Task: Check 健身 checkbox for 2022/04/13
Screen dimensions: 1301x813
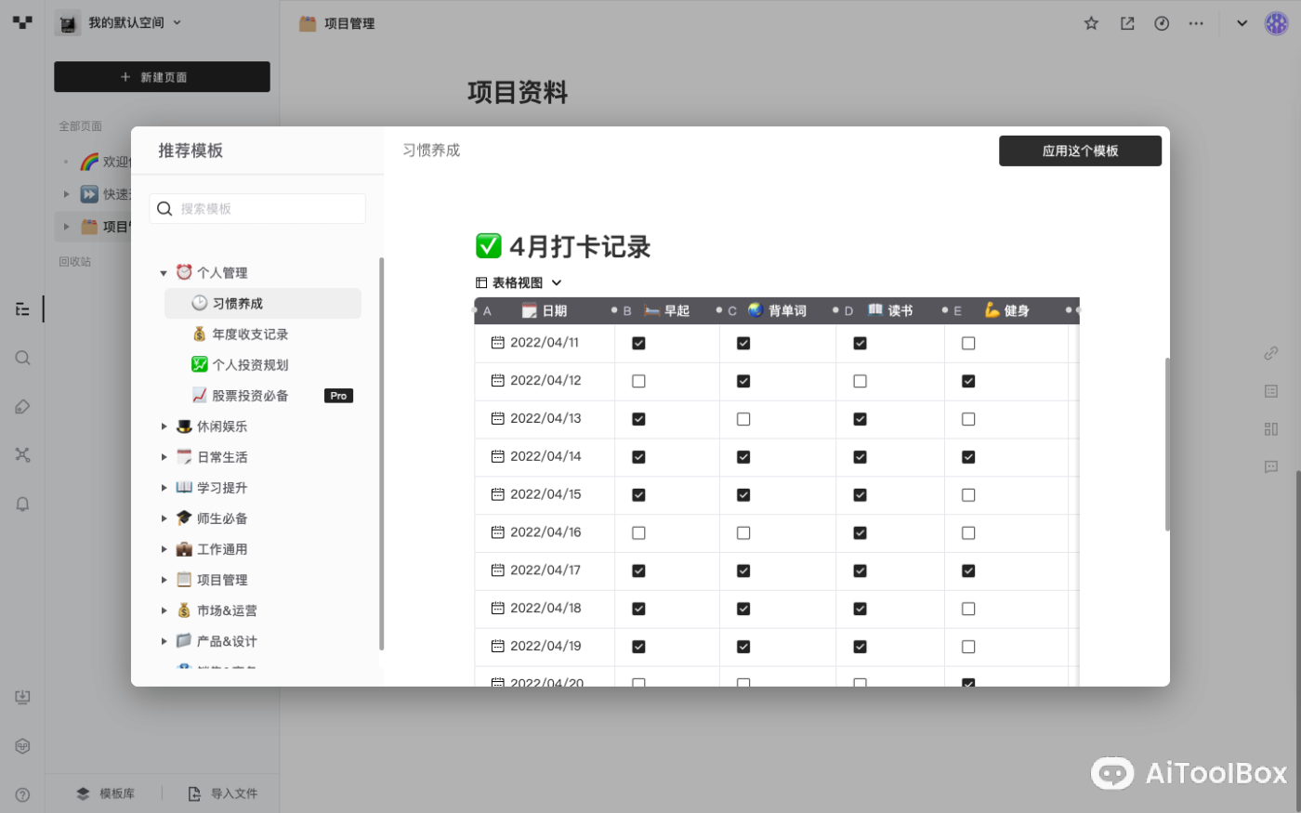Action: (x=968, y=419)
